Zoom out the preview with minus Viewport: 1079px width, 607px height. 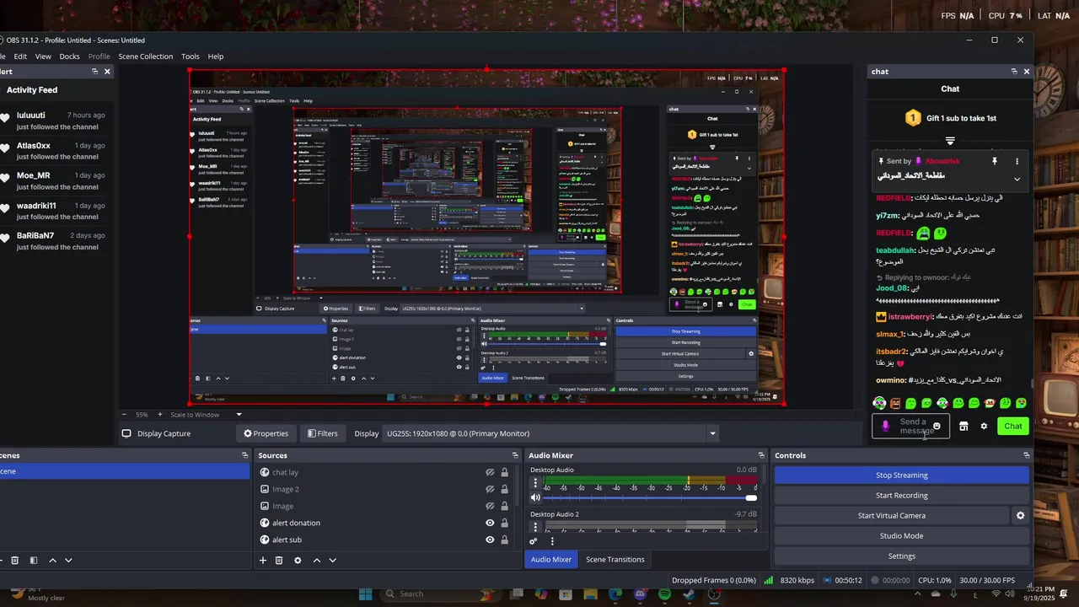[x=125, y=415]
